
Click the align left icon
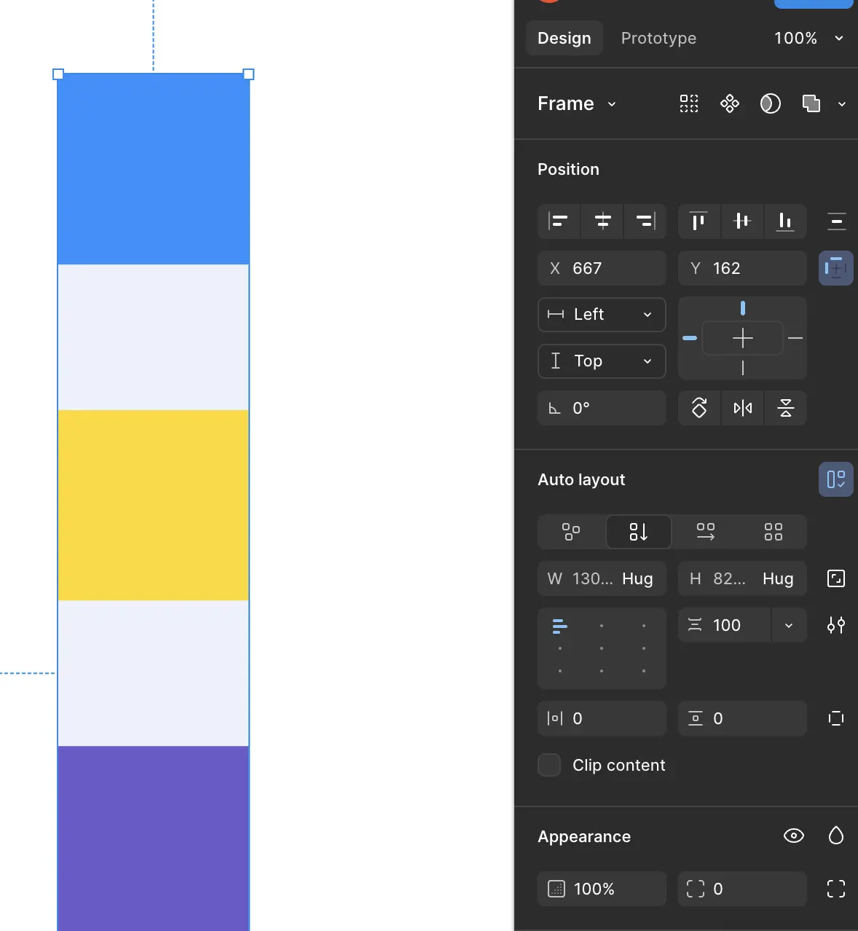(x=559, y=221)
